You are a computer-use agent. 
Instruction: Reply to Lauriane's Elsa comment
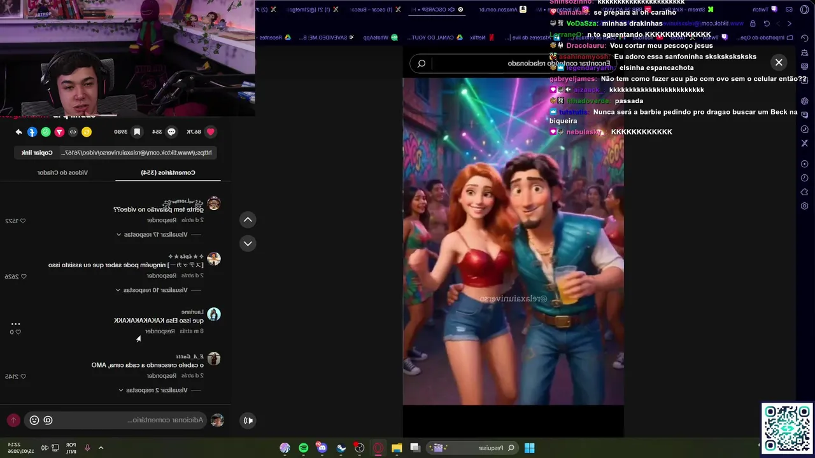(160, 331)
